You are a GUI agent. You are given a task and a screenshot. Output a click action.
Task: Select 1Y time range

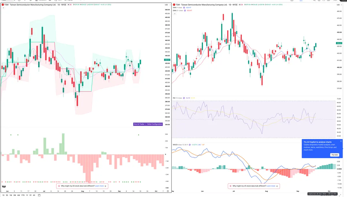(27, 195)
